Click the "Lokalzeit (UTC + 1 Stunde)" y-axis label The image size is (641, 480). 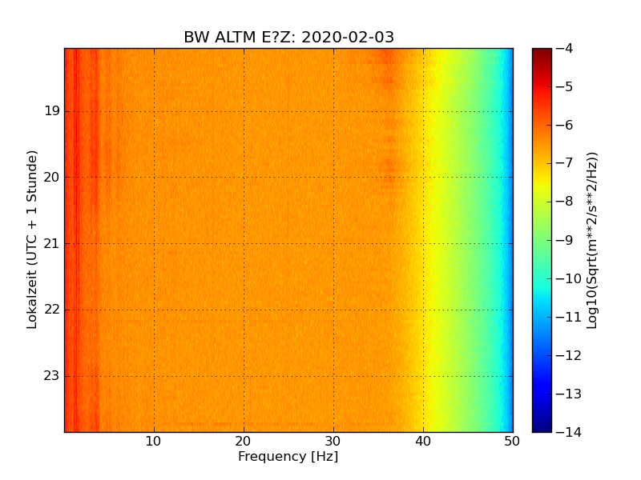coord(32,240)
